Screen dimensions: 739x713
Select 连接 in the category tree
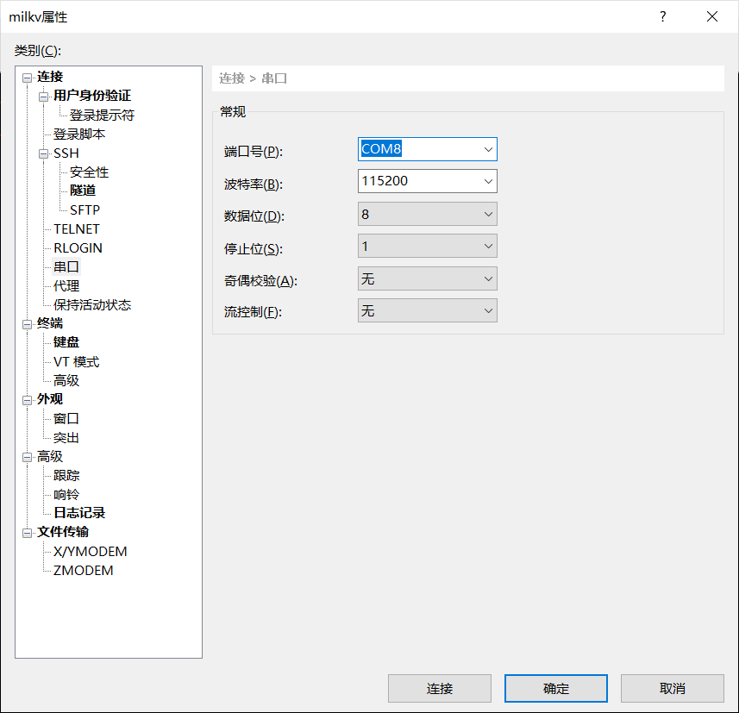(x=50, y=77)
